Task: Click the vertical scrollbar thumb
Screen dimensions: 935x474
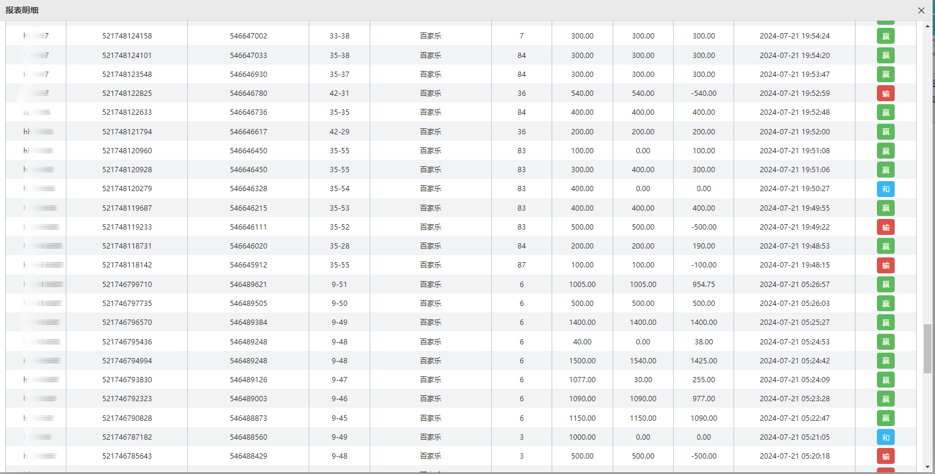Action: (927, 349)
